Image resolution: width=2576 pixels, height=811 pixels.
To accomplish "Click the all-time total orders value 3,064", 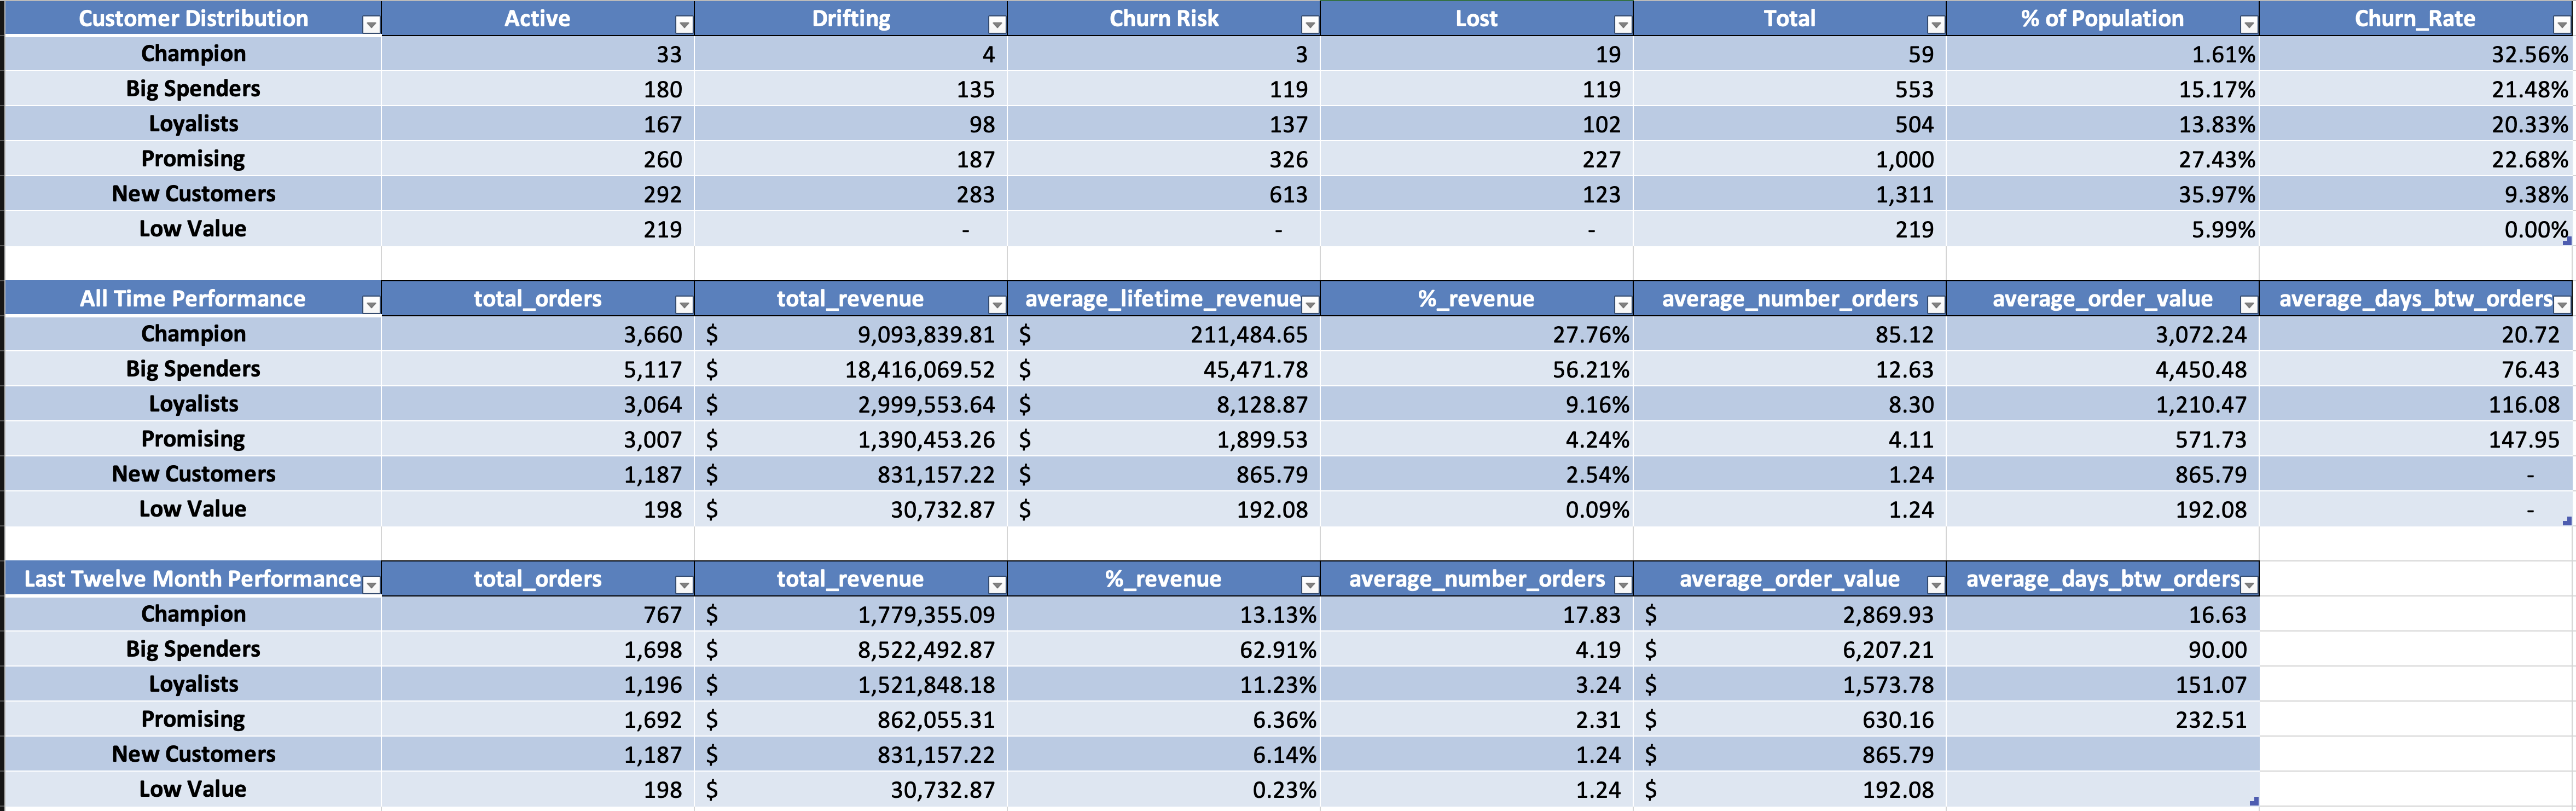I will (537, 404).
